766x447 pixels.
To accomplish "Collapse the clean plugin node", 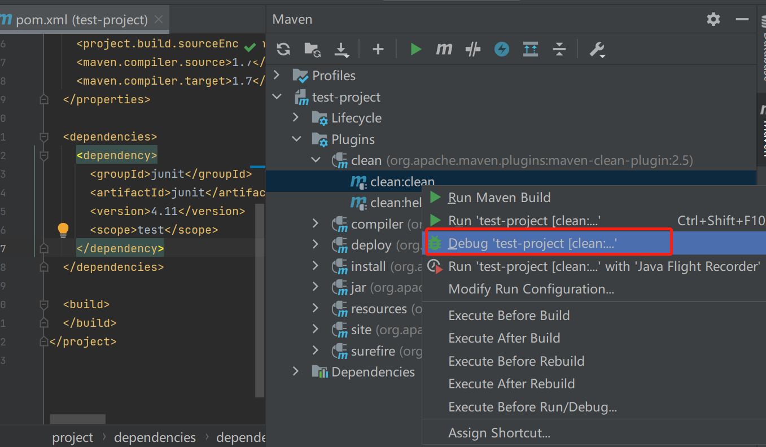I will point(316,160).
